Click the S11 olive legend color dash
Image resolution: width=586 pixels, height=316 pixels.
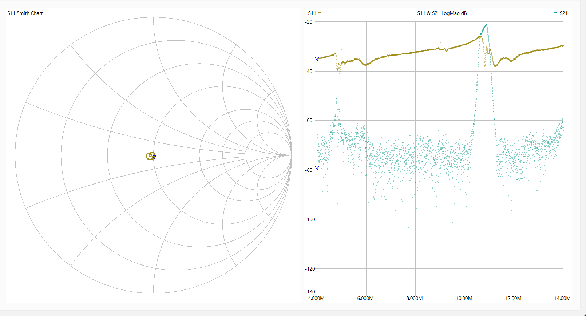tap(320, 13)
